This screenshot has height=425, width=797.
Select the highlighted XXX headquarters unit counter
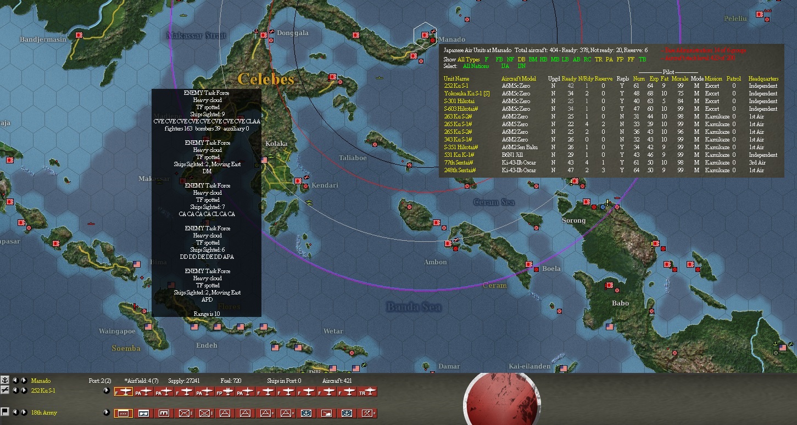click(123, 413)
